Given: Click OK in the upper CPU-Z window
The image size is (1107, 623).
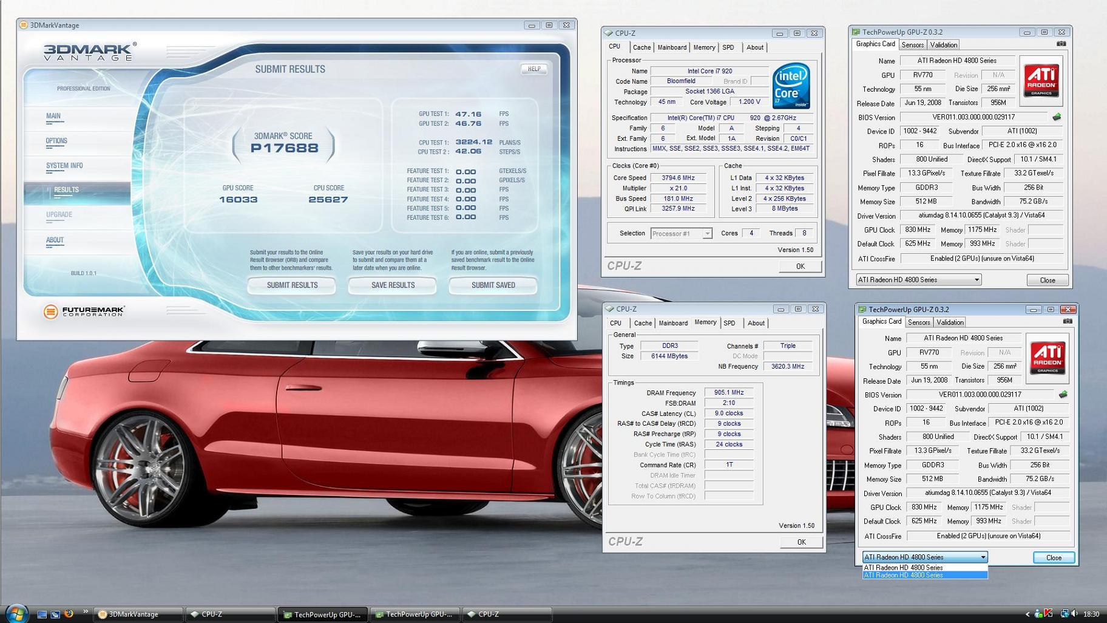Looking at the screenshot, I should pyautogui.click(x=800, y=267).
